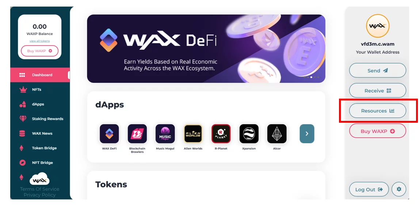Click the view all tokens link
The height and width of the screenshot is (206, 419).
tap(39, 41)
